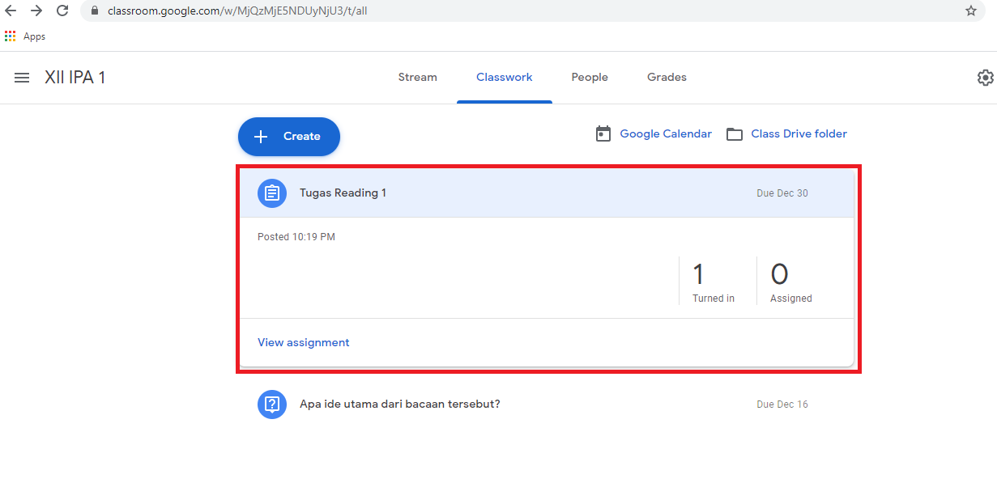This screenshot has width=997, height=504.
Task: Click the View assignment link
Action: 304,343
